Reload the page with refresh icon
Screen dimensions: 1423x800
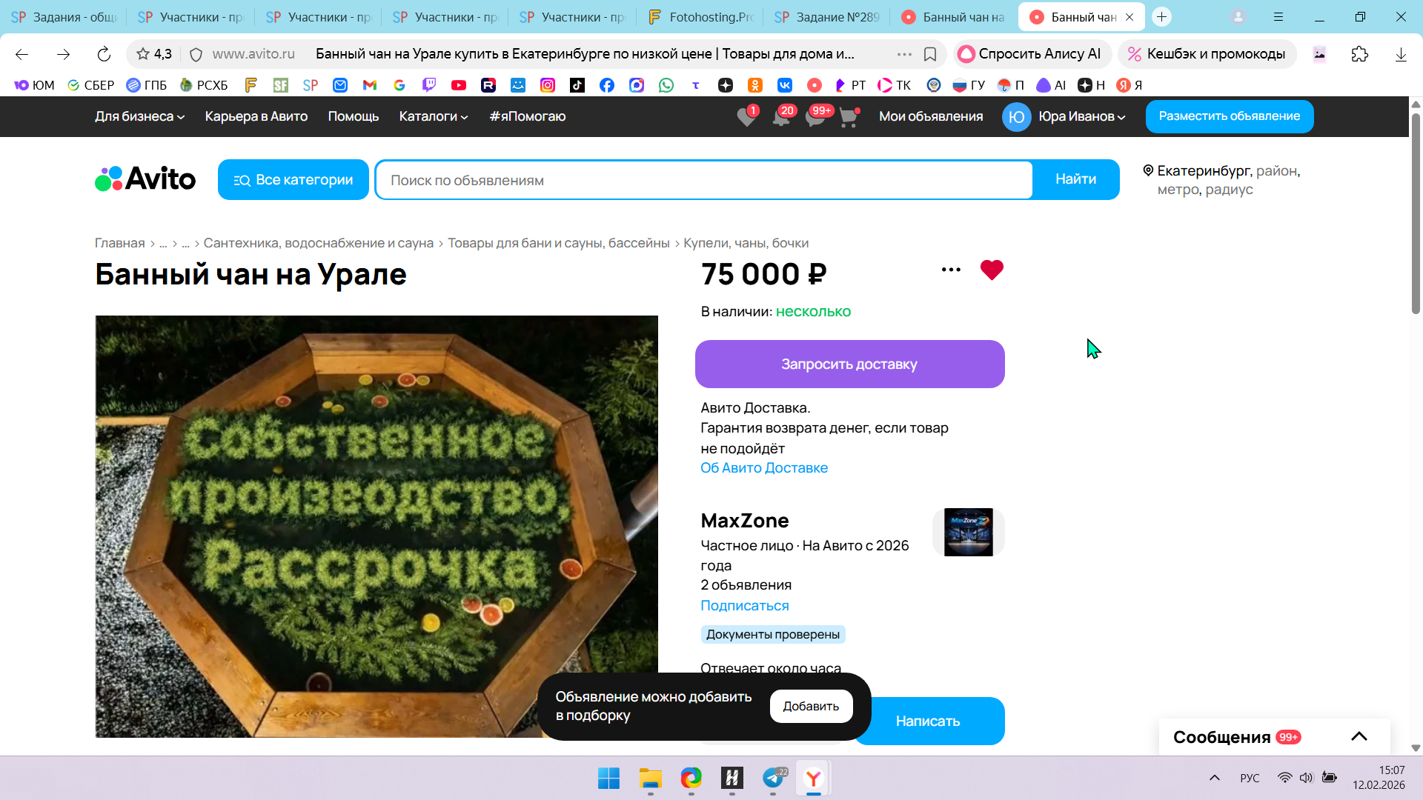pyautogui.click(x=104, y=54)
